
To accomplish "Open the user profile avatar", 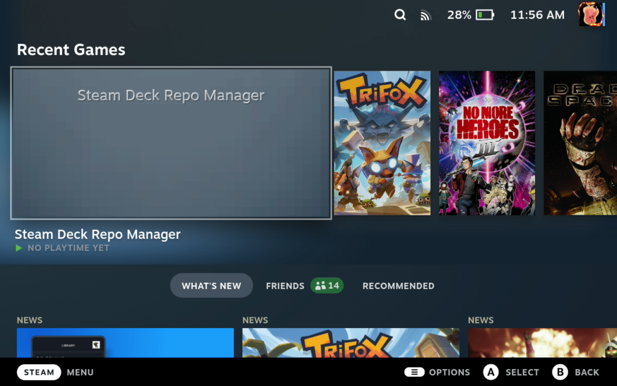I will (x=591, y=14).
